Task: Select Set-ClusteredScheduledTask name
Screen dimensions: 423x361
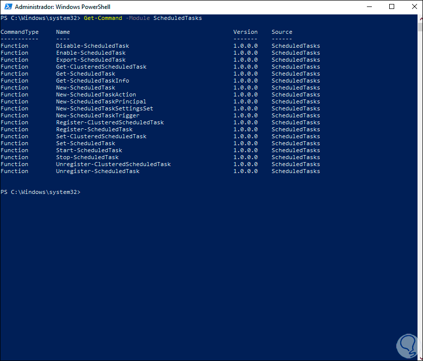Action: click(101, 136)
